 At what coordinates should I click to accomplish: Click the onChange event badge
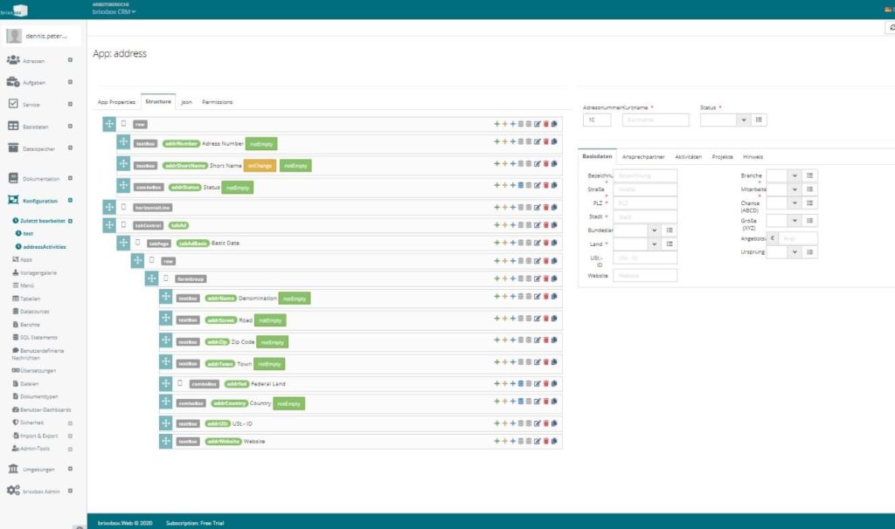(260, 165)
